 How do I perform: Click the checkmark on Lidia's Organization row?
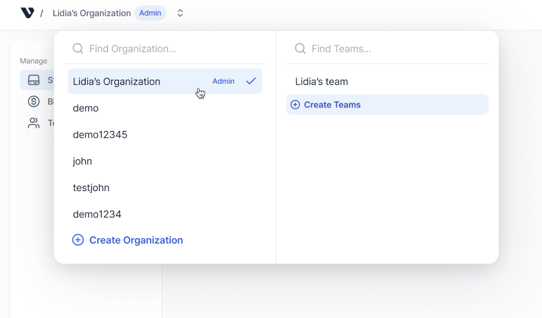(251, 81)
